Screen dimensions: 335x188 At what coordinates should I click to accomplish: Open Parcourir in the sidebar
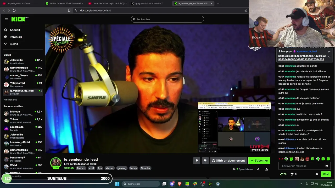(x=16, y=37)
